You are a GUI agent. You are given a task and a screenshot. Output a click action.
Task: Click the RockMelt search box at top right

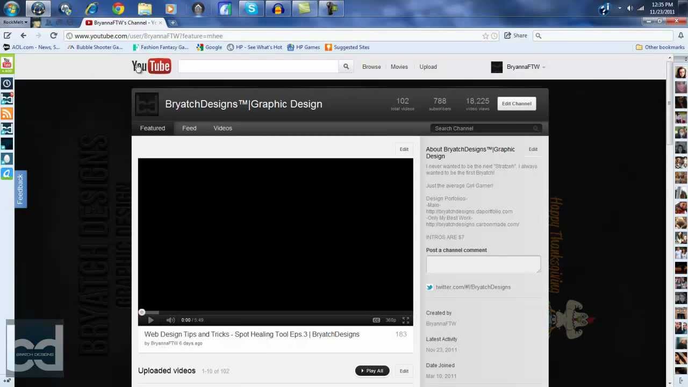click(603, 35)
